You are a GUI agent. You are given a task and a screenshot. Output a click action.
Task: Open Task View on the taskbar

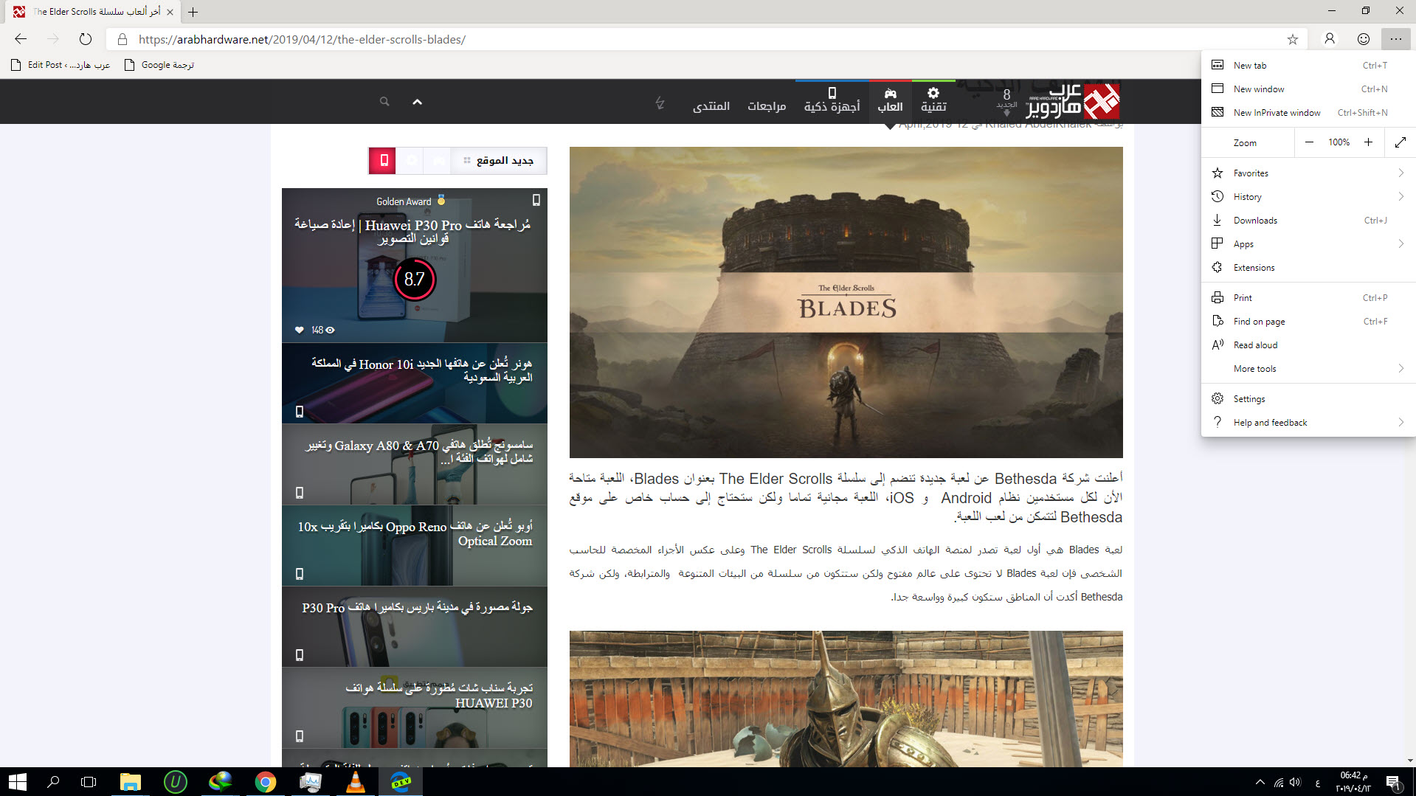[x=89, y=782]
